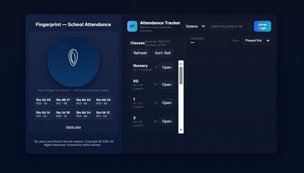Select the Stu 3A 29 student tile
Screen dimensions: 304x173
(43, 102)
